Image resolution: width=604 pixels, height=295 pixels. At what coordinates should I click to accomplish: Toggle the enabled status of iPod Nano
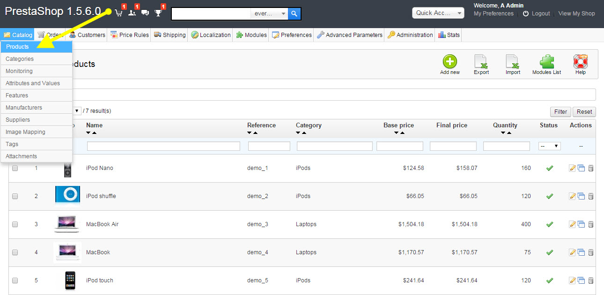tap(550, 168)
